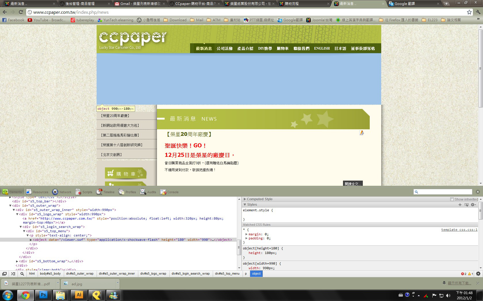Screen dimensions: 483x301
Task: Enable the Show inherited checkbox
Action: [452, 199]
